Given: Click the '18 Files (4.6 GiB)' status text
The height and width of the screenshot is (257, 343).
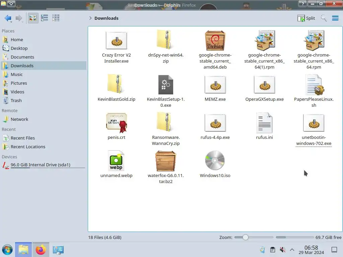Looking at the screenshot, I should [105, 237].
